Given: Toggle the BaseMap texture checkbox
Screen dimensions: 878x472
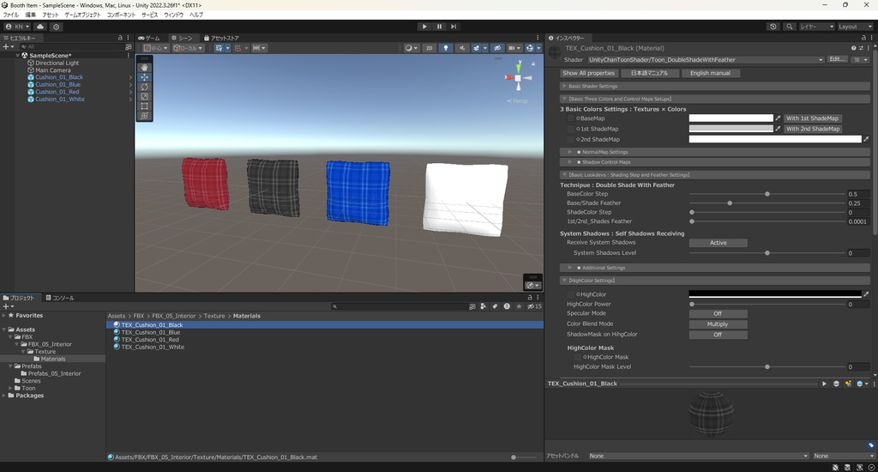Looking at the screenshot, I should tap(570, 118).
